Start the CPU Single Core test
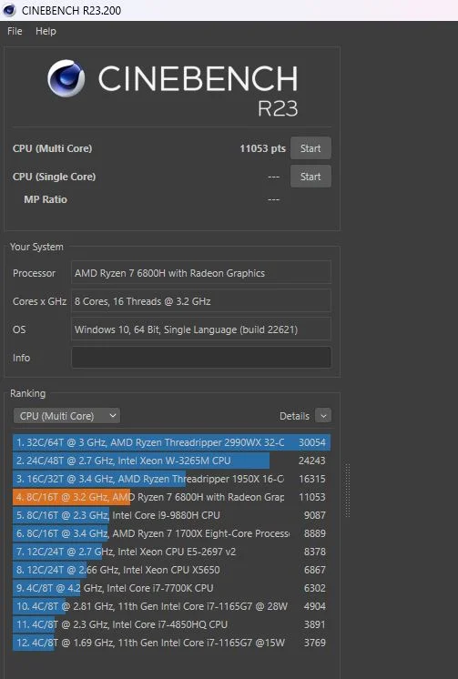This screenshot has width=458, height=679. click(310, 177)
